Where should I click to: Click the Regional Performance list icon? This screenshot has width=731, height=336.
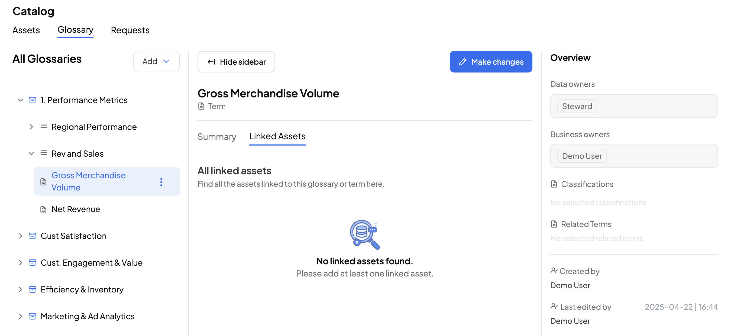pos(43,126)
